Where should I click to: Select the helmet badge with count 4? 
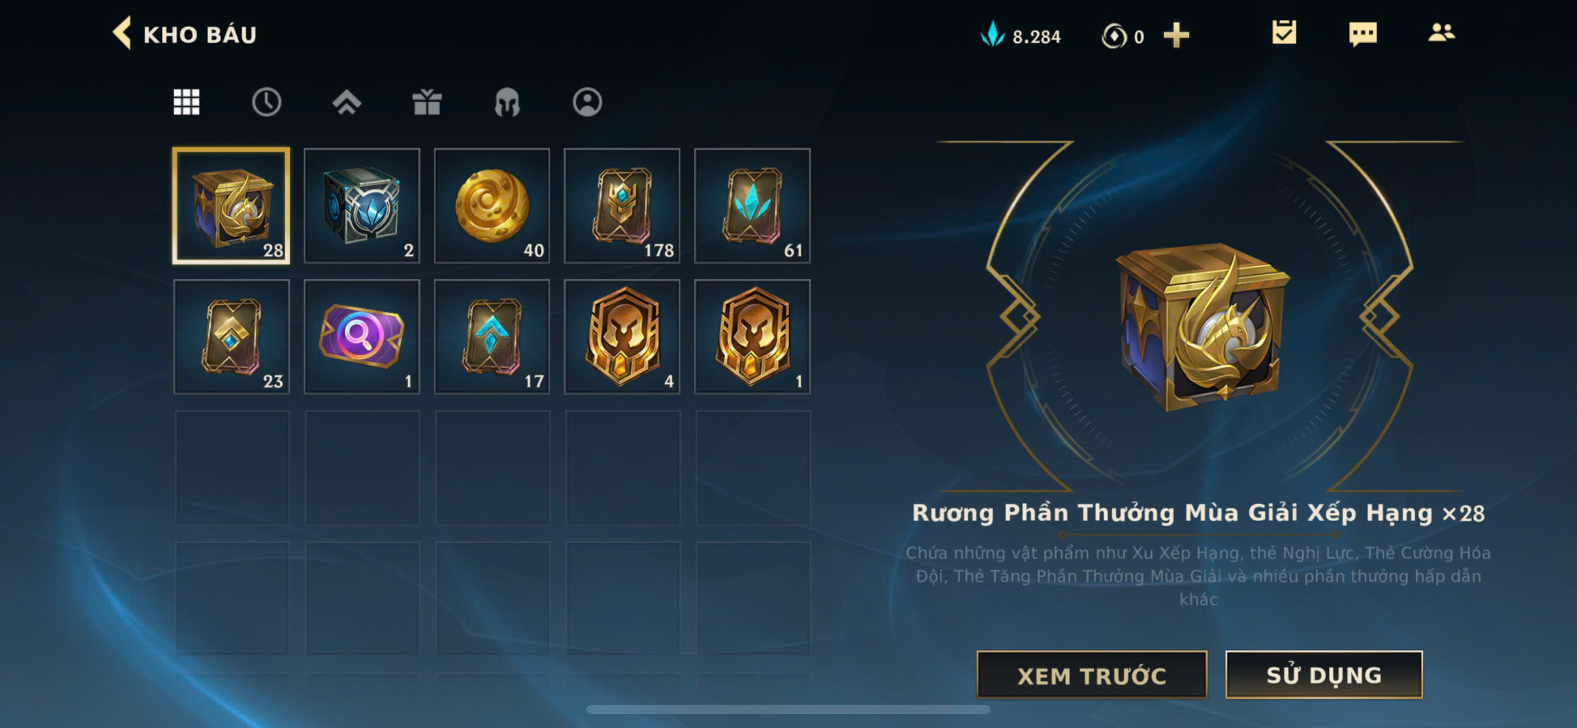(622, 336)
